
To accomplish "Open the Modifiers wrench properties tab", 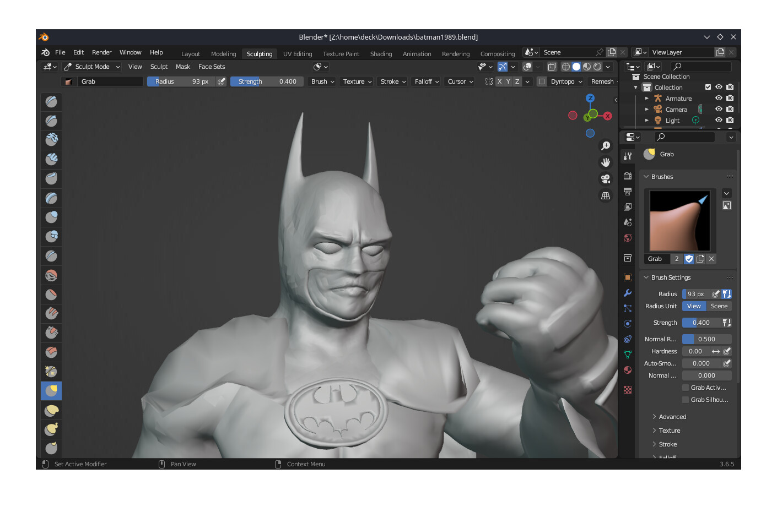I will 628,293.
